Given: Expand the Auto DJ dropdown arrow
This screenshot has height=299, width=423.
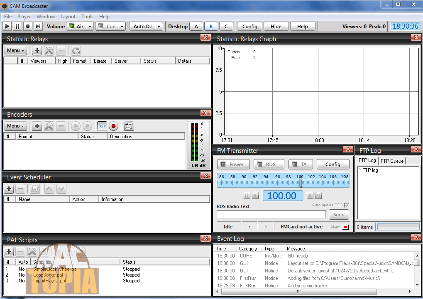Looking at the screenshot, I should [x=159, y=27].
